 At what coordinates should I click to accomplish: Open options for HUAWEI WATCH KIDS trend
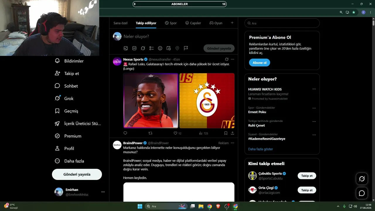[314, 89]
